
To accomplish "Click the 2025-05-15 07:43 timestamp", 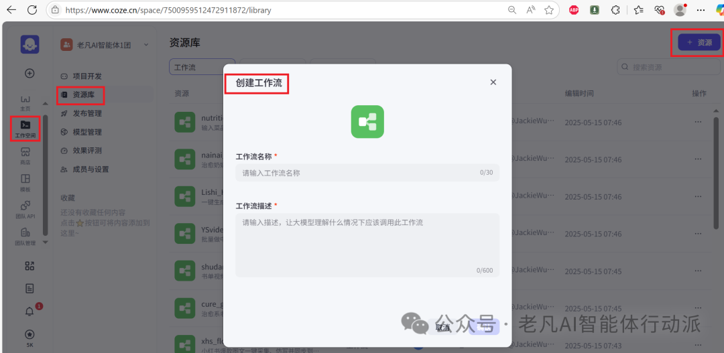I will 593,345.
